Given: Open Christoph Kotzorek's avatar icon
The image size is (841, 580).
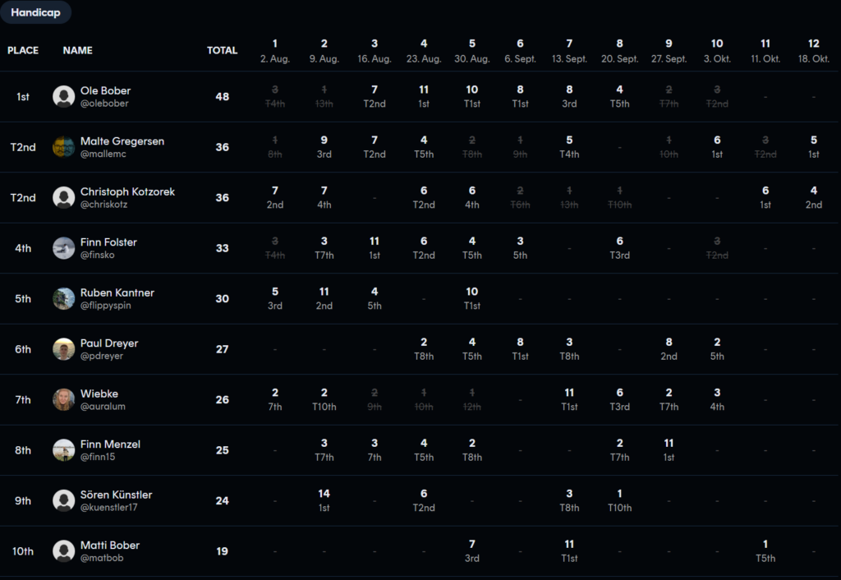Looking at the screenshot, I should point(64,198).
